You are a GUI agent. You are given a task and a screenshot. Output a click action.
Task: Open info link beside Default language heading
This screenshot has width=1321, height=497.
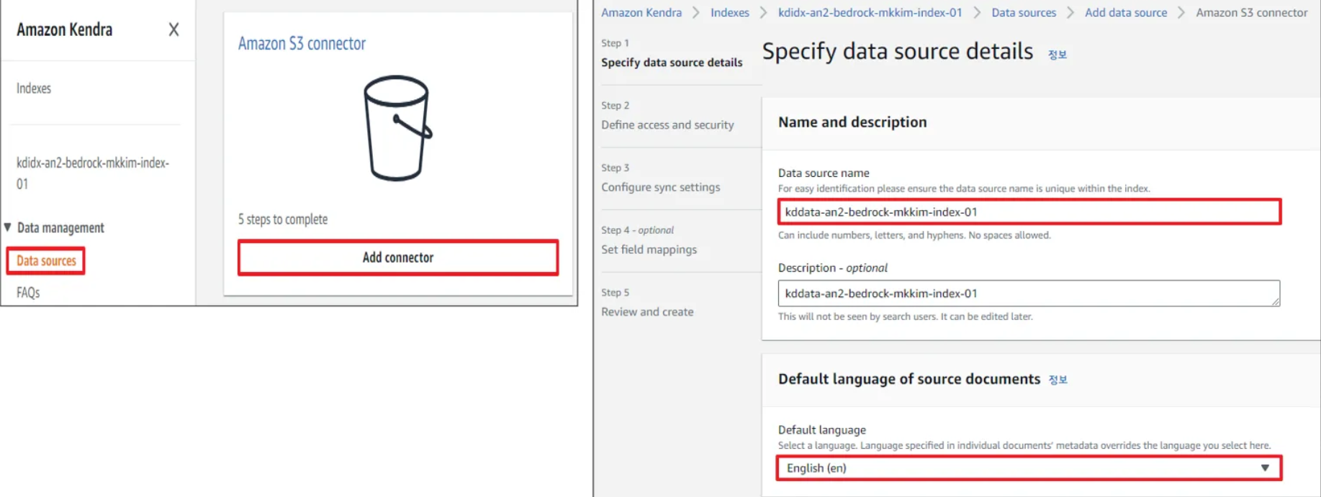(x=1058, y=380)
